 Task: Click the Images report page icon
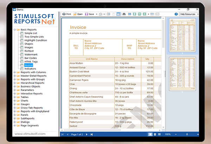tap(22, 47)
